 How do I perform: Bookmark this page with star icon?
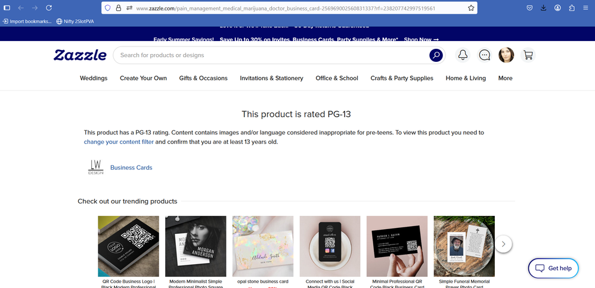click(x=471, y=8)
